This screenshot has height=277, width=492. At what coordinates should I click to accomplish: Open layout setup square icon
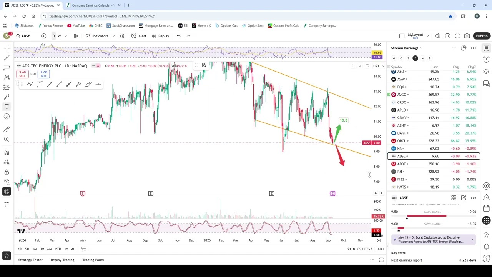click(x=402, y=36)
